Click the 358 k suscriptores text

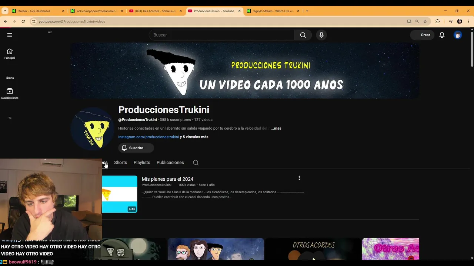pyautogui.click(x=176, y=120)
